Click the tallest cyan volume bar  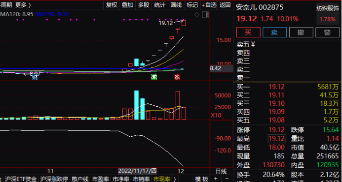click(137, 105)
